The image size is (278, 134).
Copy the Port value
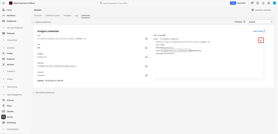[x=147, y=48]
